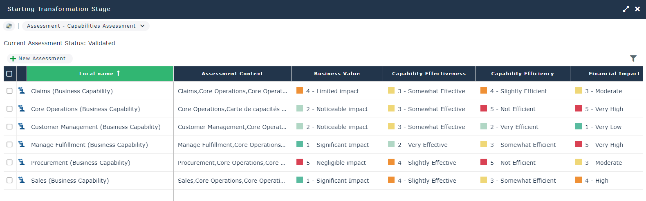Open Customer Management (Business Capability) entry
Screen dimensions: 646x201
(96, 127)
